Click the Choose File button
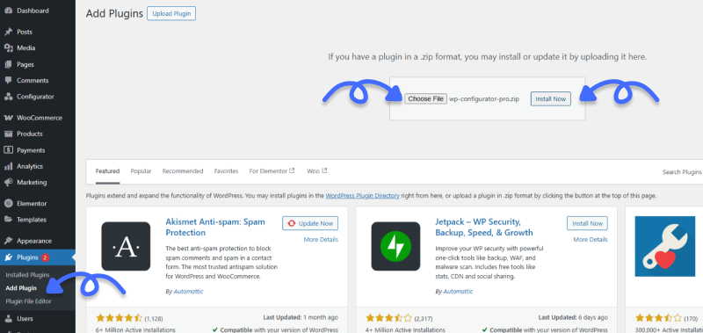 pos(425,98)
